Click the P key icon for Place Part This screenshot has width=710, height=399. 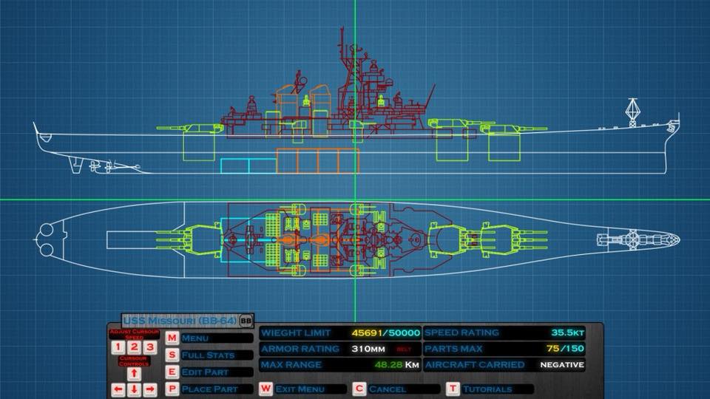click(172, 389)
